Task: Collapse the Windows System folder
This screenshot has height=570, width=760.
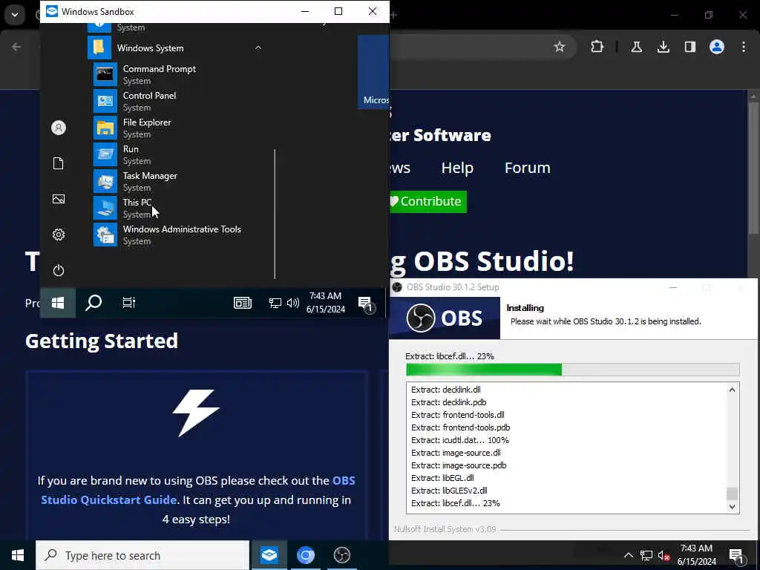Action: point(258,47)
